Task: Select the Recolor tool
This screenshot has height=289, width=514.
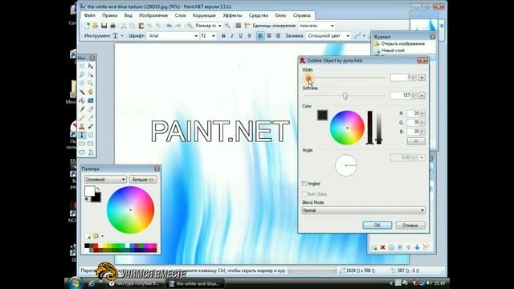Action: (91, 127)
